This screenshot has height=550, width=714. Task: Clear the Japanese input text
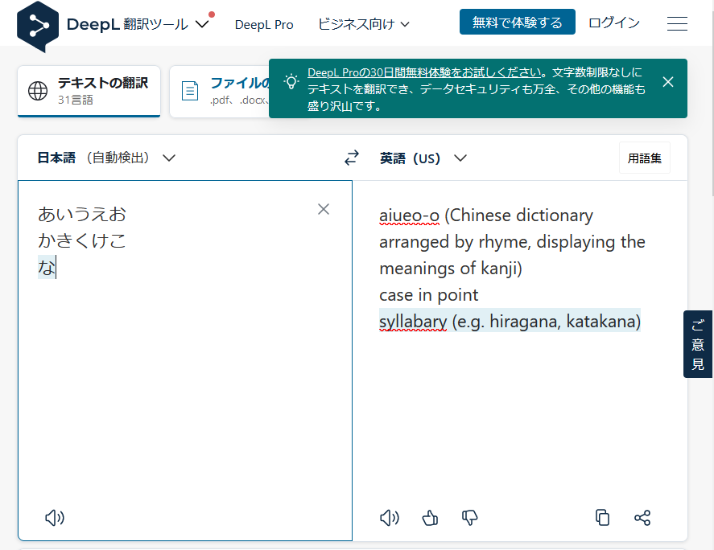pyautogui.click(x=323, y=208)
